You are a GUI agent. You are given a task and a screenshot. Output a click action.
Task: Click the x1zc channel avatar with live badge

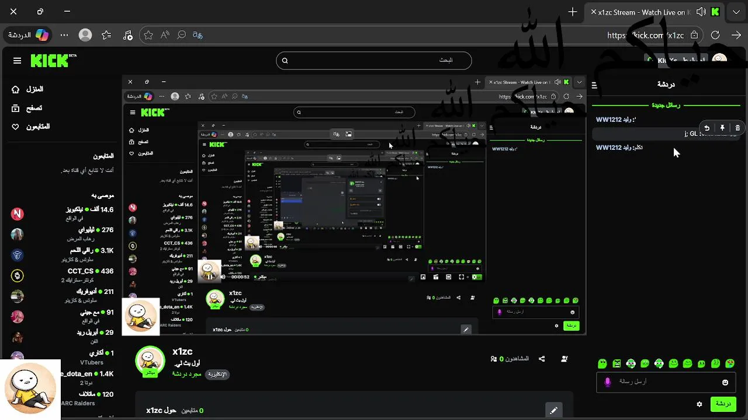[150, 361]
